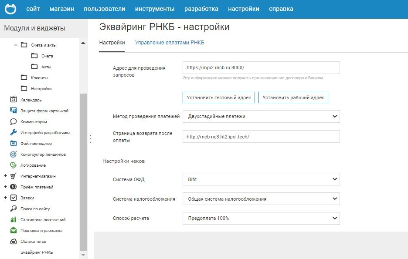Viewport: 408px width, 259px height.
Task: Switch to Управление оплатами РНКБ tab
Action: [x=170, y=43]
